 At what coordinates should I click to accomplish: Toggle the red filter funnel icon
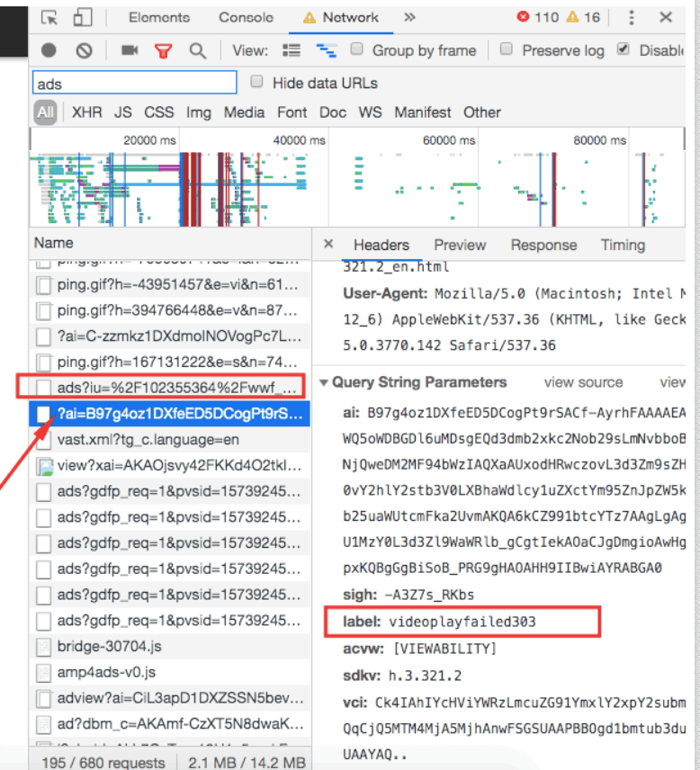pos(163,51)
